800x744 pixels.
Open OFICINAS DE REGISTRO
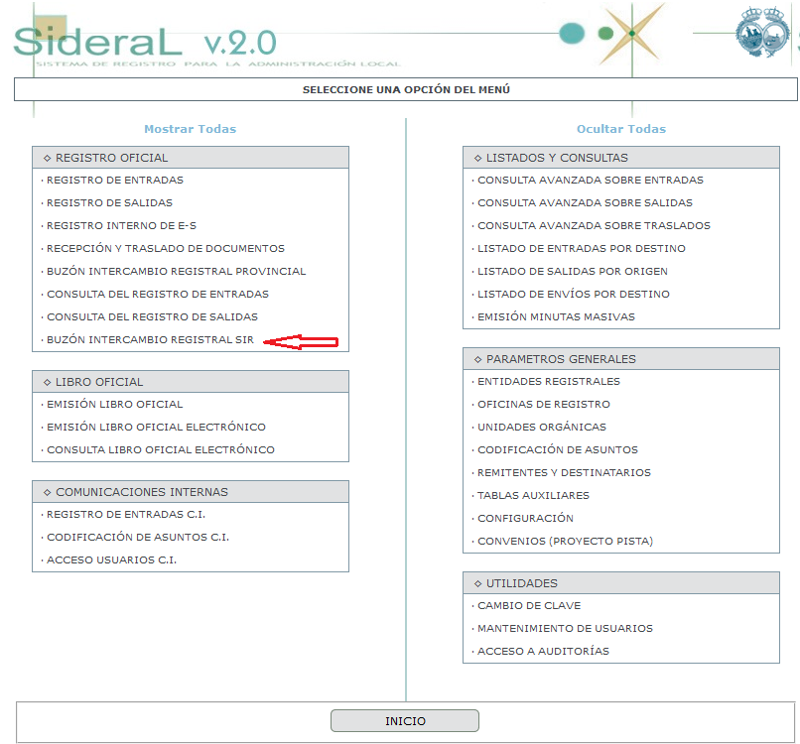543,405
